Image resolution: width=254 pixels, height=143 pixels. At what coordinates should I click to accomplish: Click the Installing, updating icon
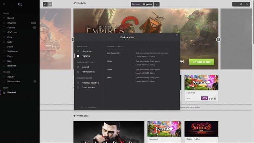pyautogui.click(x=78, y=83)
